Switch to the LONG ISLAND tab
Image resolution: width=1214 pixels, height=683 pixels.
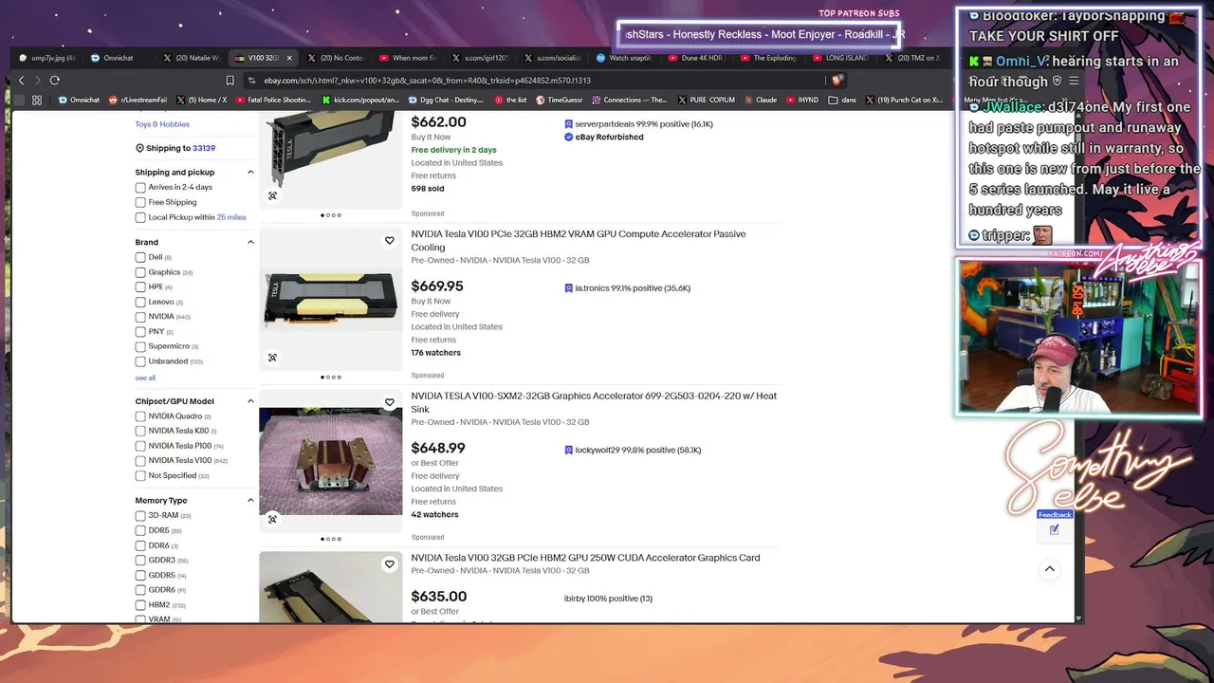840,58
